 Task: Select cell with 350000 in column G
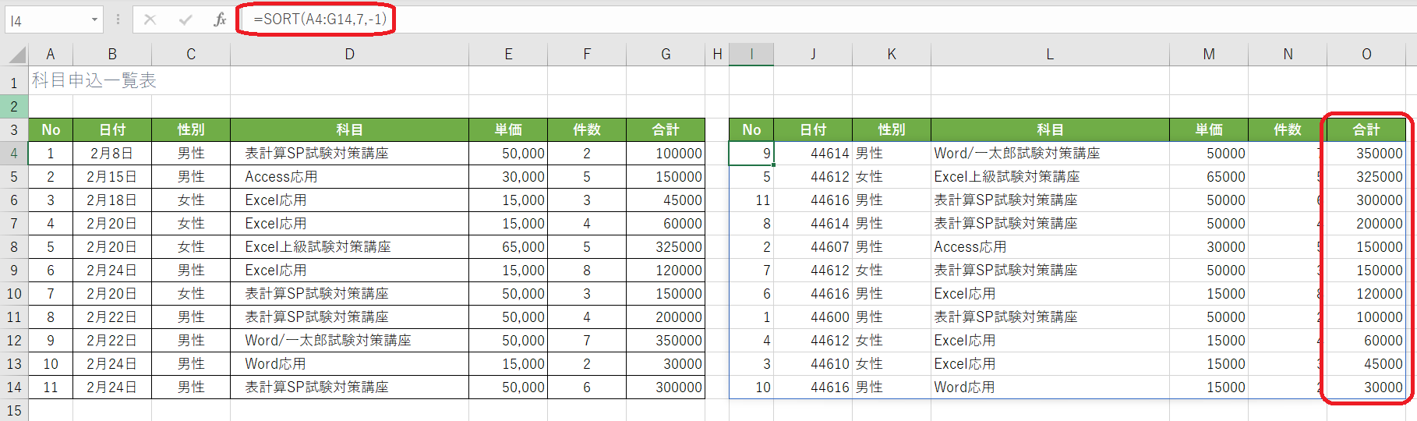666,341
